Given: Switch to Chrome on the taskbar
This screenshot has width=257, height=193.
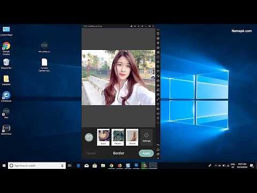Looking at the screenshot, I should tap(111, 166).
